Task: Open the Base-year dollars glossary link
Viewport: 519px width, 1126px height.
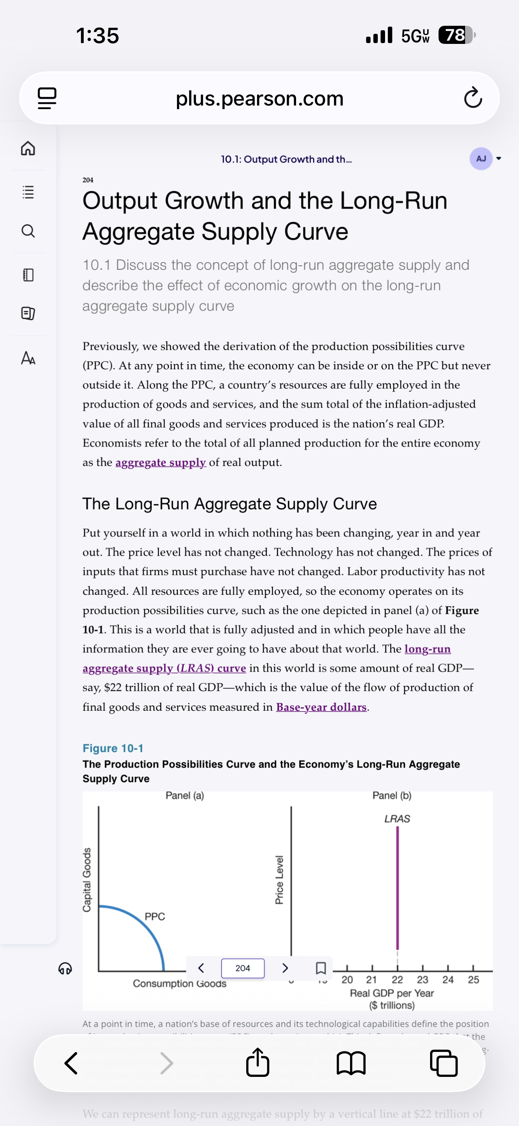Action: coord(321,707)
